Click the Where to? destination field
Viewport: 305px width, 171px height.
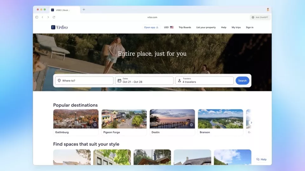click(x=84, y=81)
